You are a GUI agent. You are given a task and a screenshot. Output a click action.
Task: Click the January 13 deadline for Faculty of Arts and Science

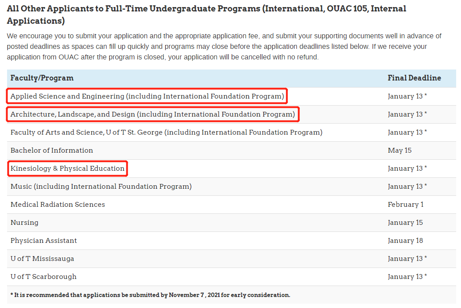(x=407, y=132)
